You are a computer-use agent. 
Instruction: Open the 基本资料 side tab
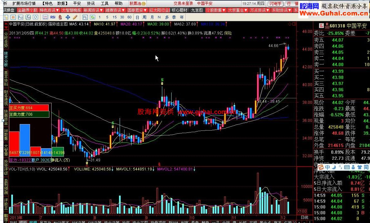click(x=6, y=78)
